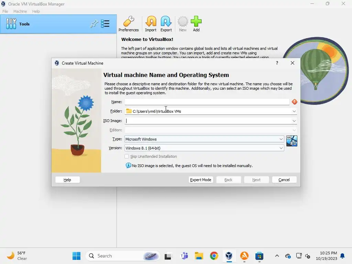Switch to Expert Mode
This screenshot has width=352, height=264.
click(200, 179)
